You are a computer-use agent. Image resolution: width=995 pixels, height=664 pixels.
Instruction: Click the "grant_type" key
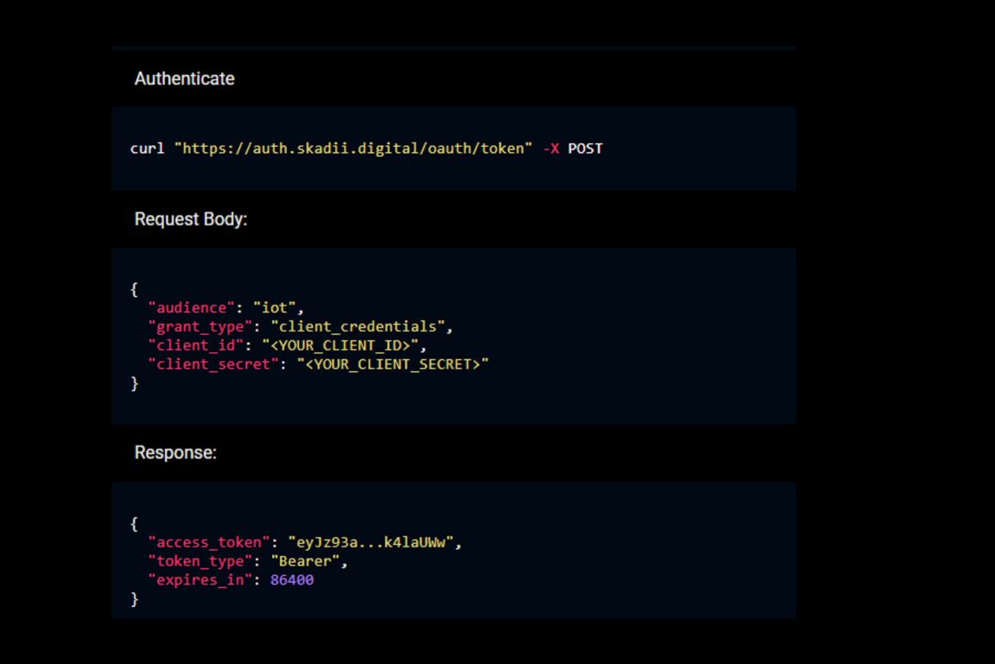click(200, 326)
